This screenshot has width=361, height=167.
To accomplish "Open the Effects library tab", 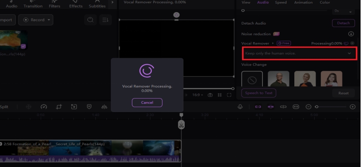I will (76, 4).
